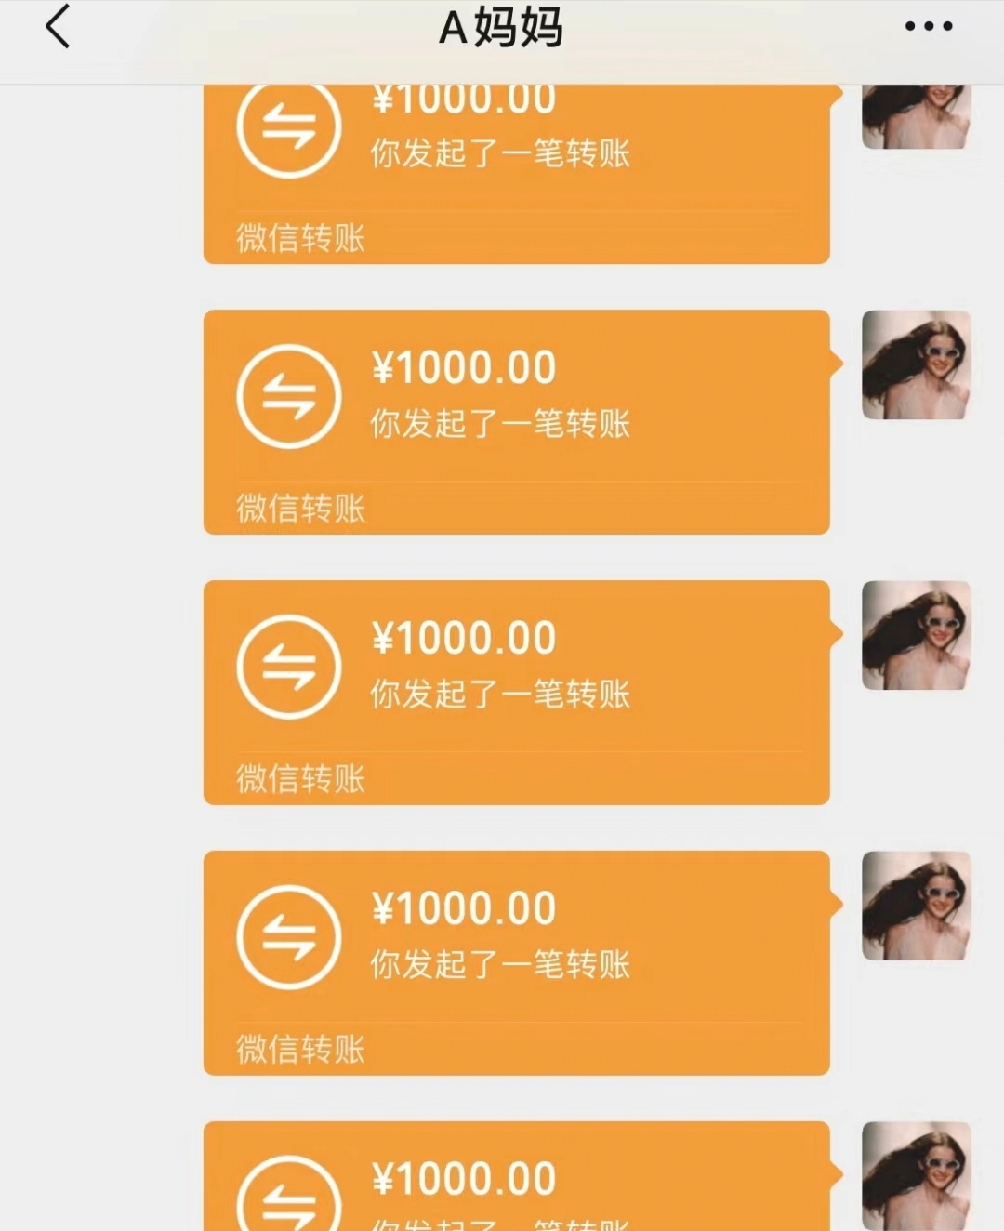1004x1231 pixels.
Task: Open the three-dot chat options menu
Action: [x=929, y=26]
